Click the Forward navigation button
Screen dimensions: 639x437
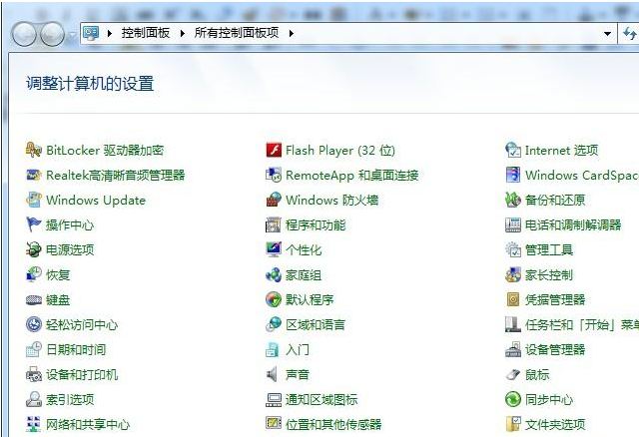tap(52, 34)
